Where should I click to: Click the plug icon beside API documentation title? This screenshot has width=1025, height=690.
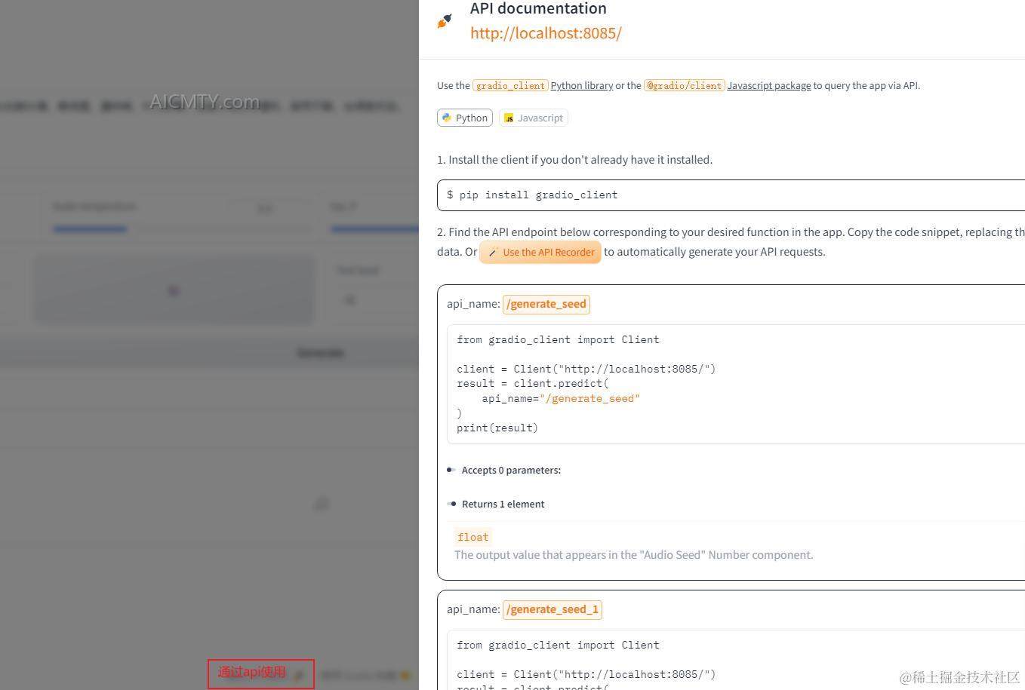[445, 21]
